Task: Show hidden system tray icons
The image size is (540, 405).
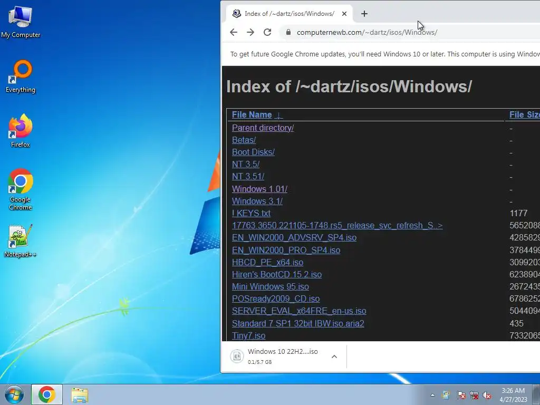Action: (432, 395)
